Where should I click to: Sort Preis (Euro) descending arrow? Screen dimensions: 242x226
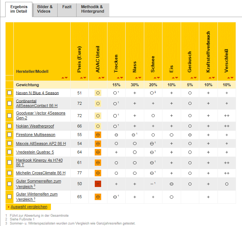coord(85,78)
